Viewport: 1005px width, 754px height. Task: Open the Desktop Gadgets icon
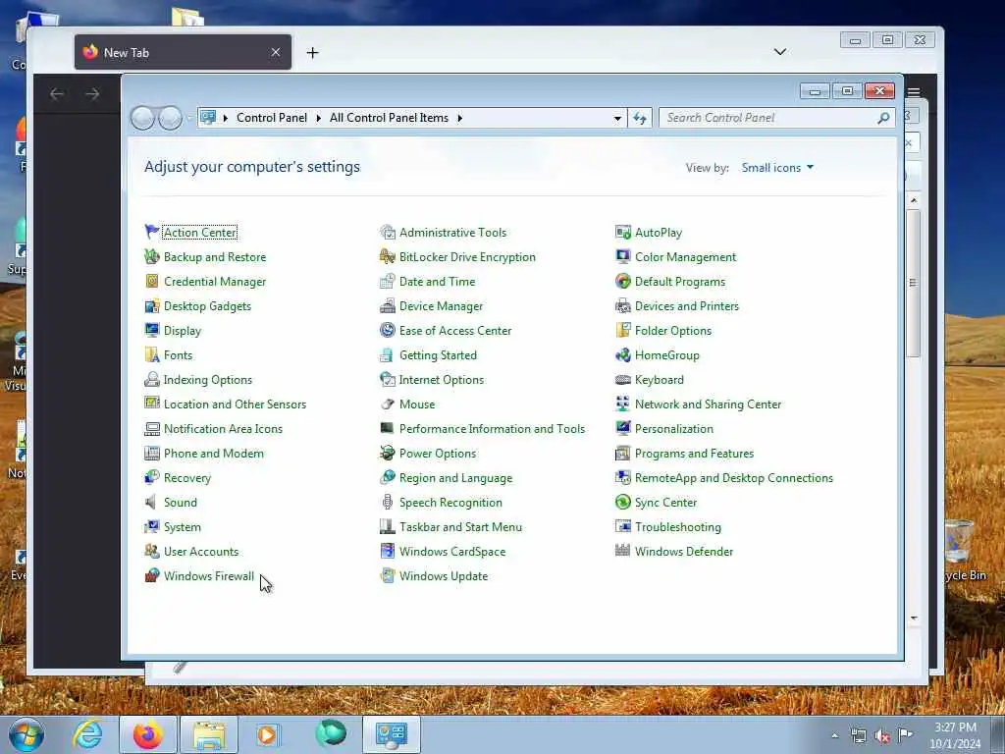tap(152, 306)
